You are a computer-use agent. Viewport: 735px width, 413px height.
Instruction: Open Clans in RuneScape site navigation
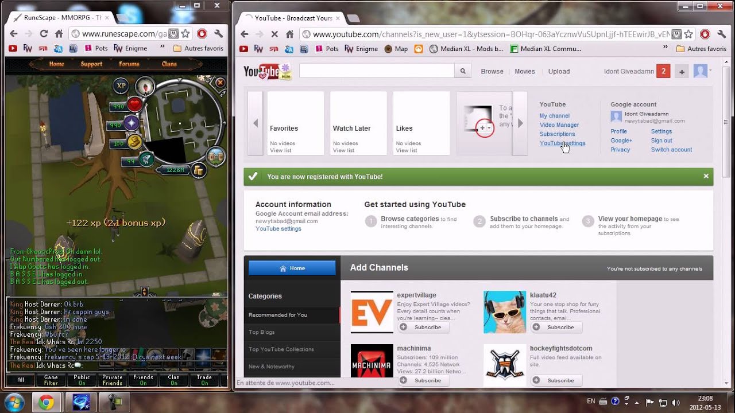169,64
